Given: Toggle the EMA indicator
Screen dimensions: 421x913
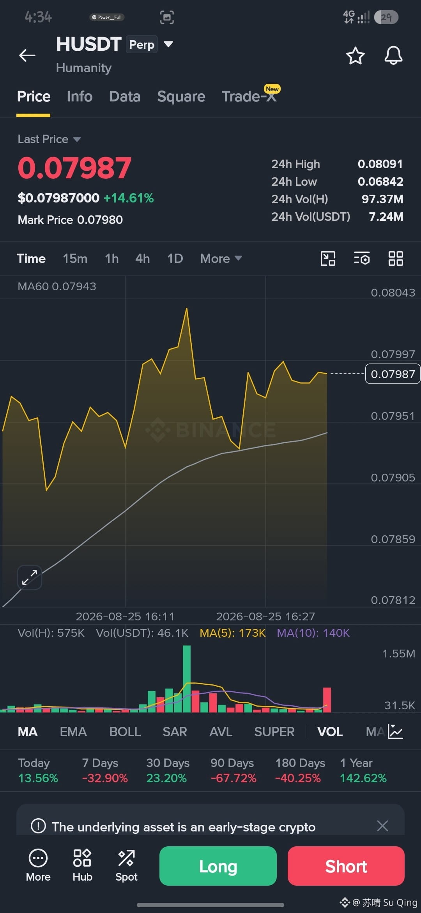Looking at the screenshot, I should [73, 732].
